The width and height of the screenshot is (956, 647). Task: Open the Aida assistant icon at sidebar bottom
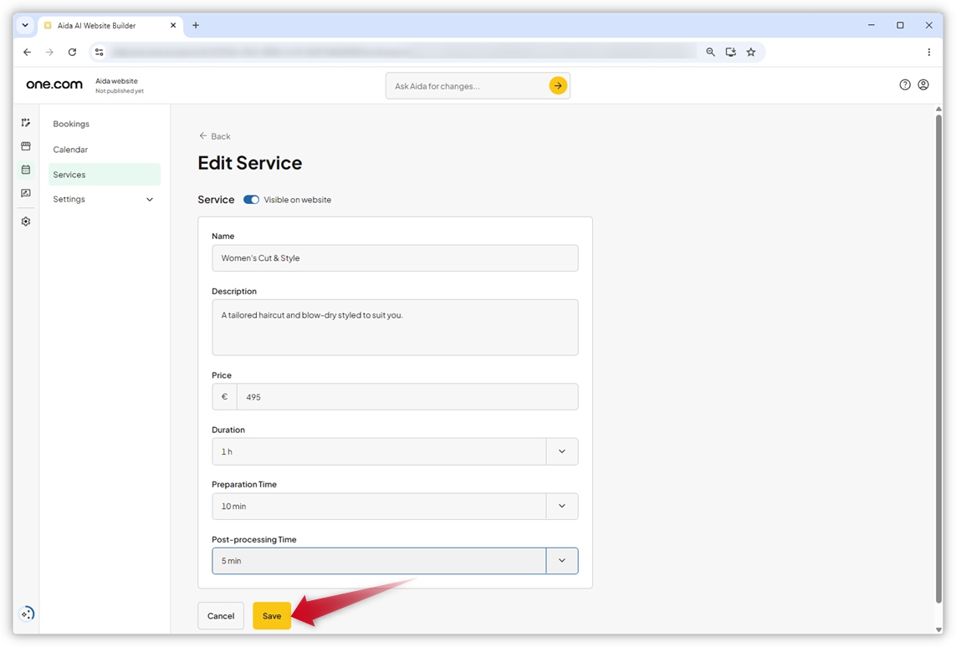coord(27,614)
